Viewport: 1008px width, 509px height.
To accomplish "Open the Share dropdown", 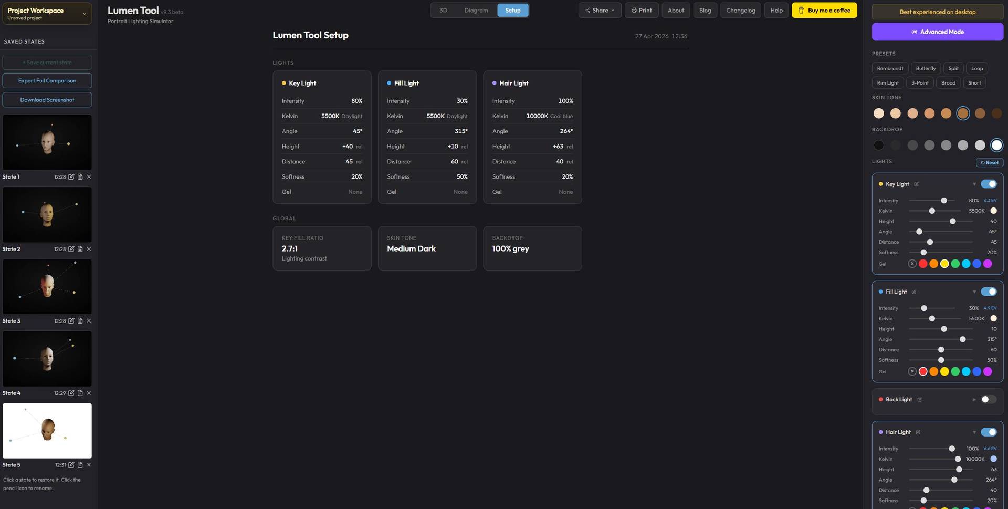I will tap(600, 11).
